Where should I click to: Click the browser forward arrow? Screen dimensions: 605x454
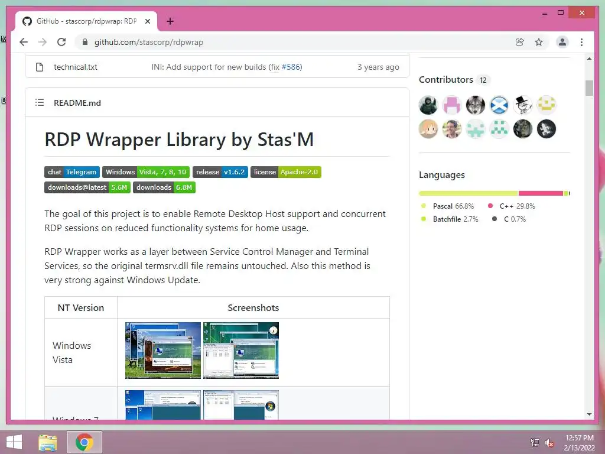pyautogui.click(x=43, y=42)
